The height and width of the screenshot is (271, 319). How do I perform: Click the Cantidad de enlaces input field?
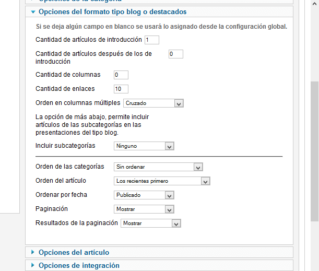(x=121, y=89)
